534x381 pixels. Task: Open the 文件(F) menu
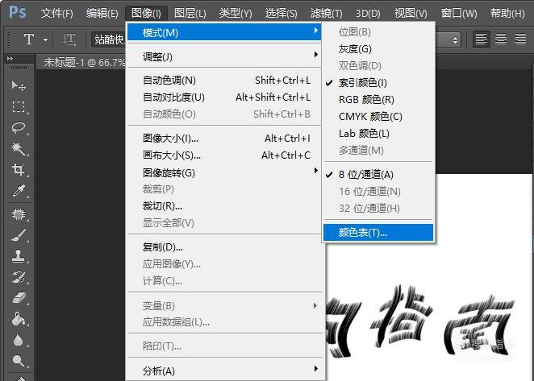click(x=57, y=13)
